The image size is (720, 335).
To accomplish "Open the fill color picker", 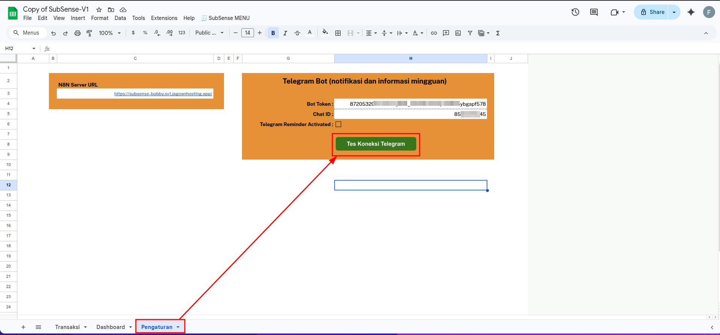I will coord(325,33).
